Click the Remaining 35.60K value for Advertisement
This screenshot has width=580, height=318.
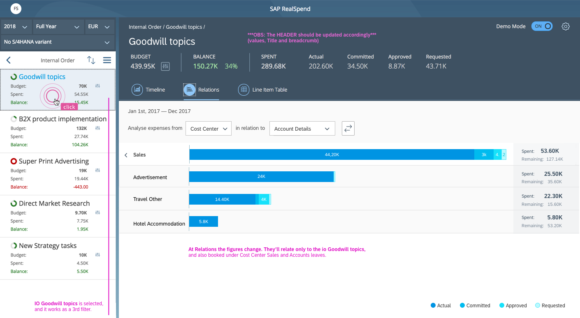tap(555, 182)
